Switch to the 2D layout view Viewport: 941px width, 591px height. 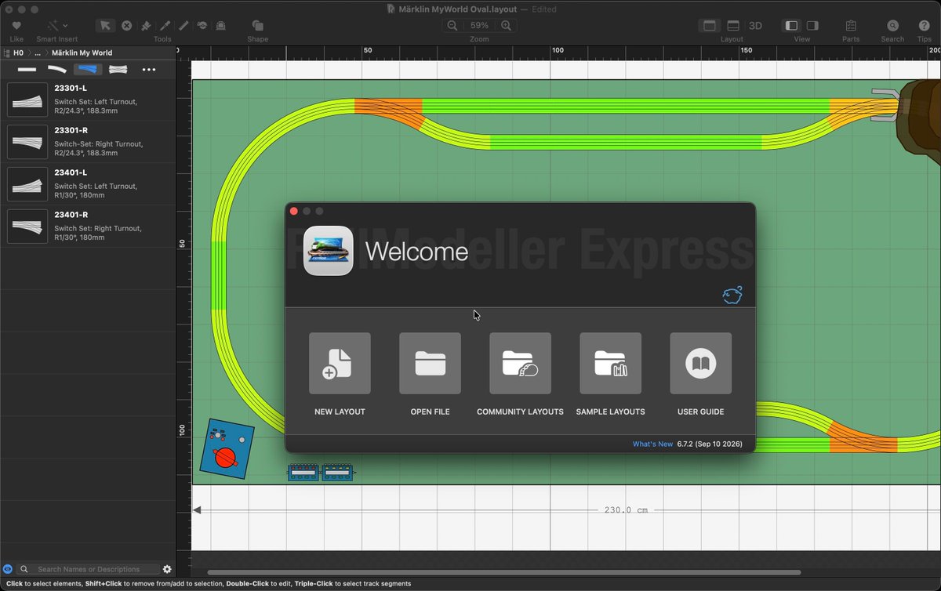point(709,26)
